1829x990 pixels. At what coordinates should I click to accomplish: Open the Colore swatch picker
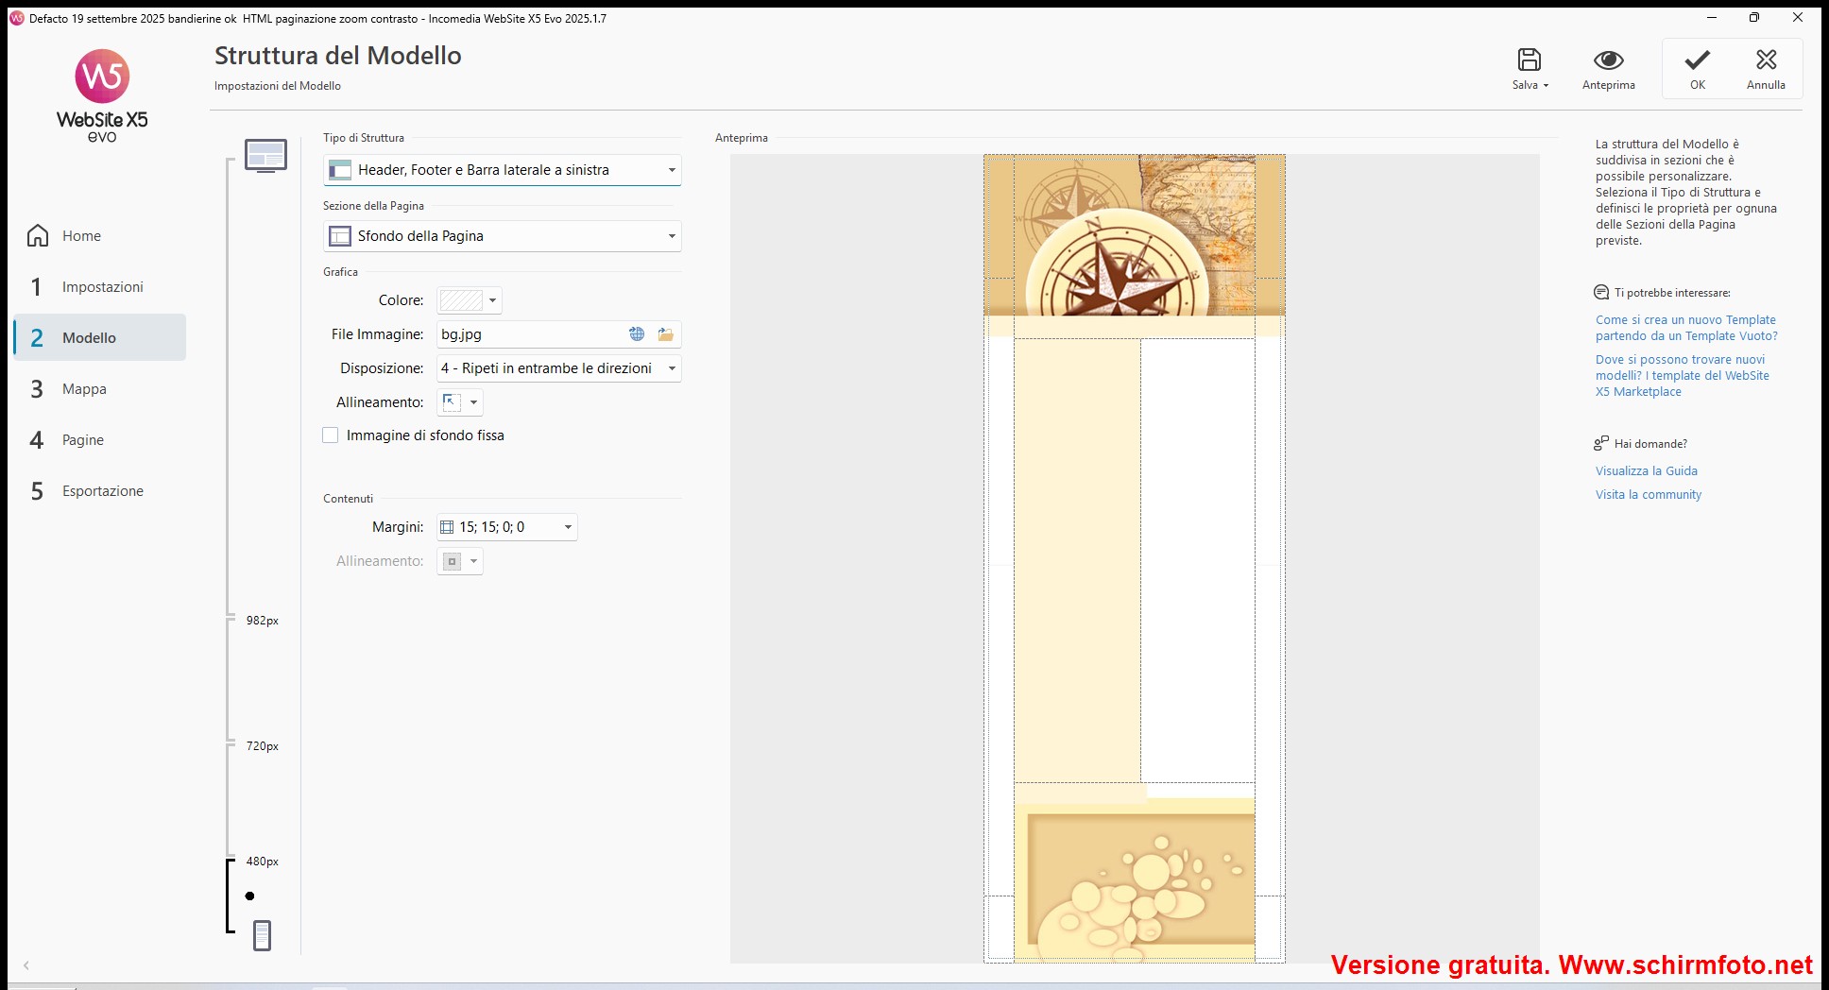(469, 300)
